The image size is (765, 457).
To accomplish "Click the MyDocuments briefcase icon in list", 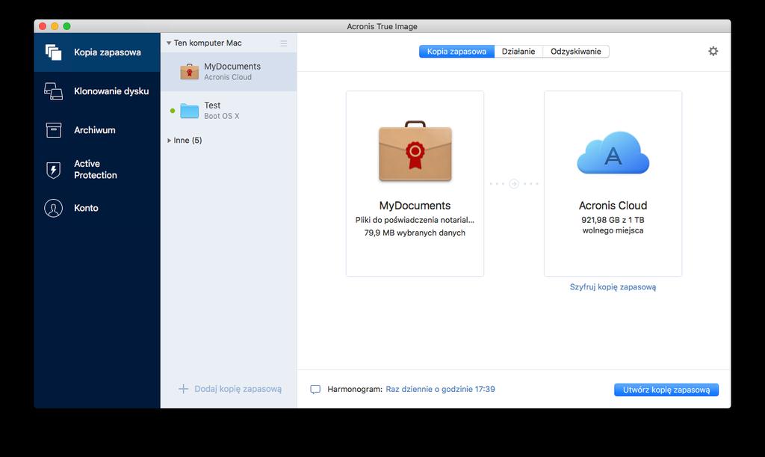I will coord(189,72).
